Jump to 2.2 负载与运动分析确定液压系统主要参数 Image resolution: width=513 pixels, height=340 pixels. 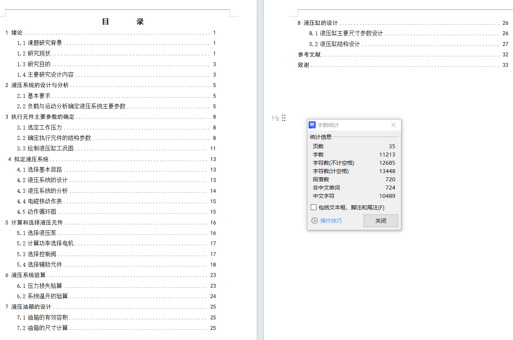116,106
